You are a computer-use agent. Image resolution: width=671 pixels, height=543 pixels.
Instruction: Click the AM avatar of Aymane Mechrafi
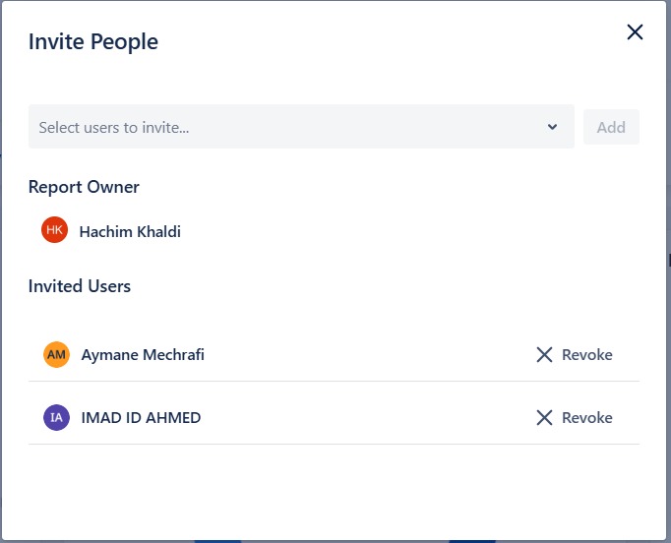(56, 355)
